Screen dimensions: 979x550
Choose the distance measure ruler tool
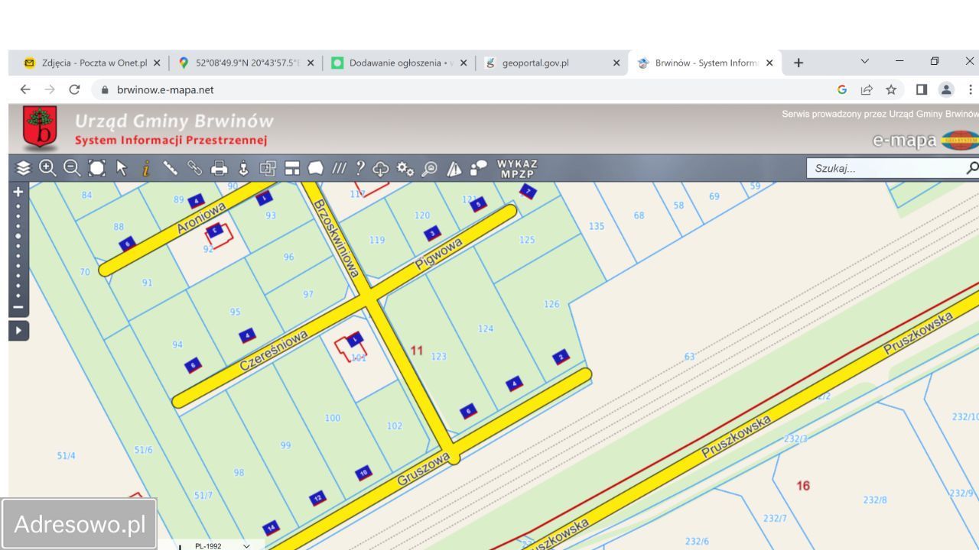click(x=170, y=168)
